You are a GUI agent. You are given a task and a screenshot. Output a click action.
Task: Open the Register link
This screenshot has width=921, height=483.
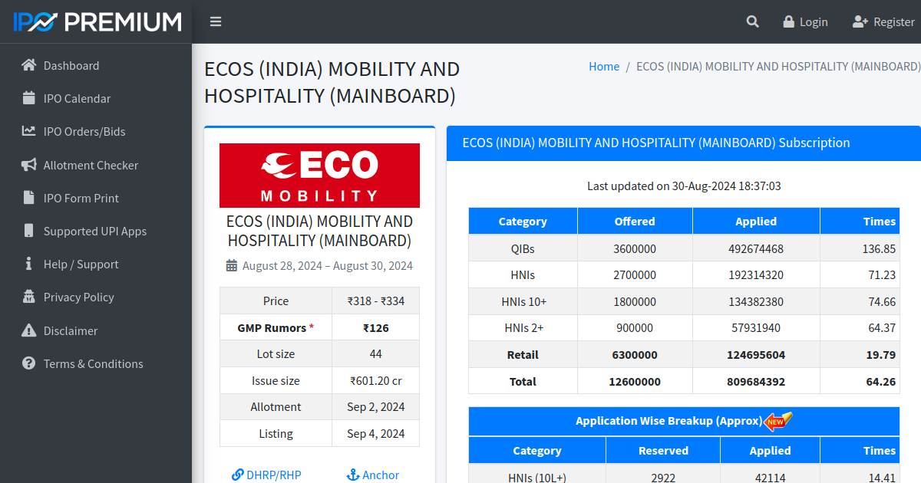884,21
